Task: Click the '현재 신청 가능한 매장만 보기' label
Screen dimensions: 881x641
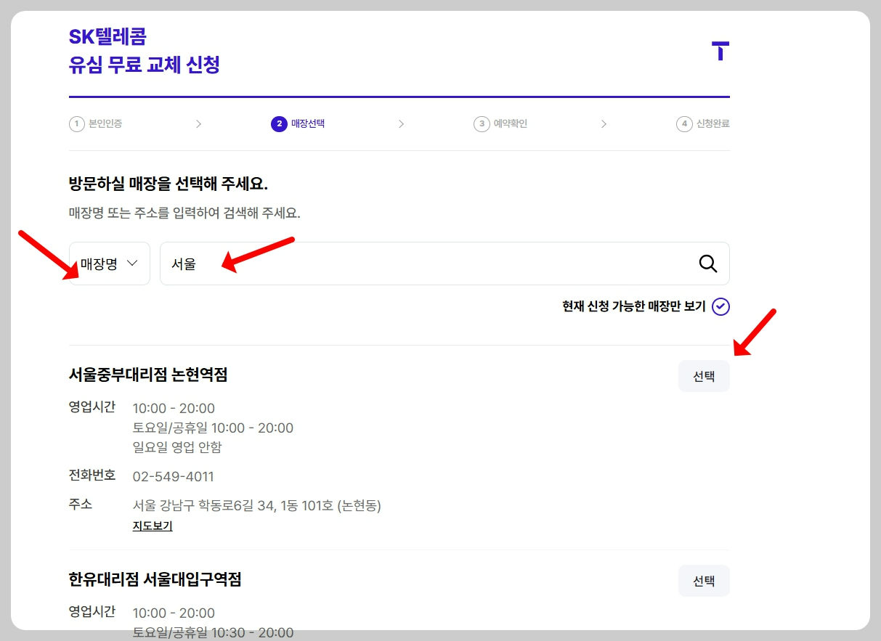Action: (634, 306)
